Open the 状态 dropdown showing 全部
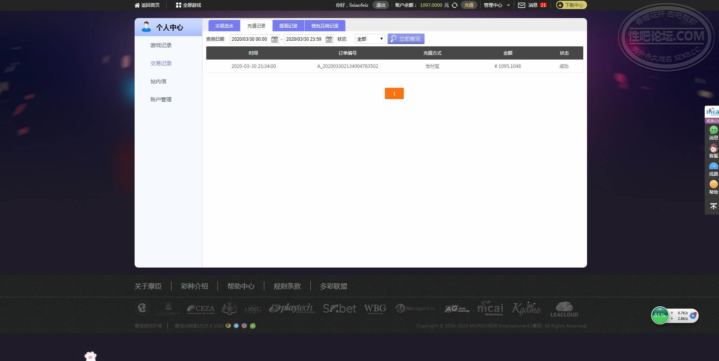Image resolution: width=719 pixels, height=361 pixels. pos(369,38)
